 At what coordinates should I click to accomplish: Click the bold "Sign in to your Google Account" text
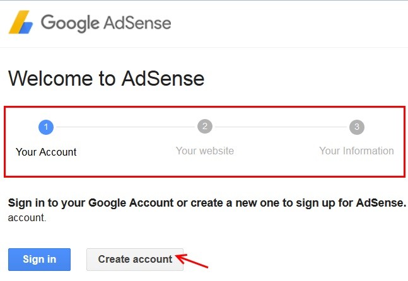pyautogui.click(x=90, y=203)
